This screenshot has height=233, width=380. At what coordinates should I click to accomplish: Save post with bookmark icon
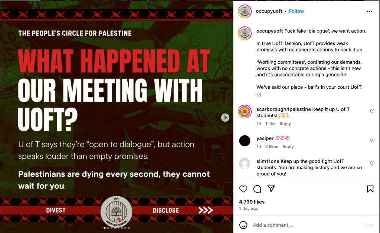(x=370, y=189)
